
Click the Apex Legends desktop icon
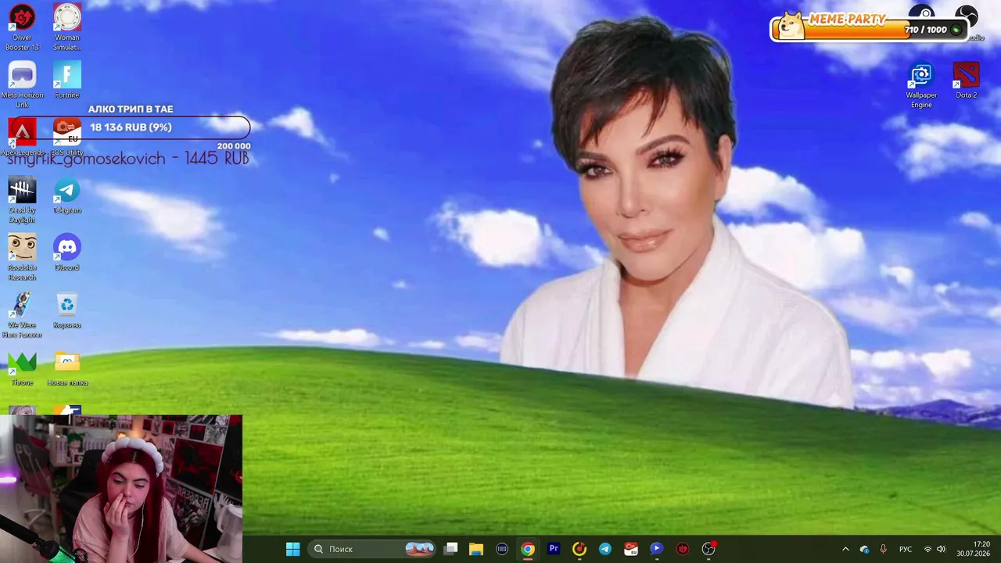pyautogui.click(x=22, y=137)
